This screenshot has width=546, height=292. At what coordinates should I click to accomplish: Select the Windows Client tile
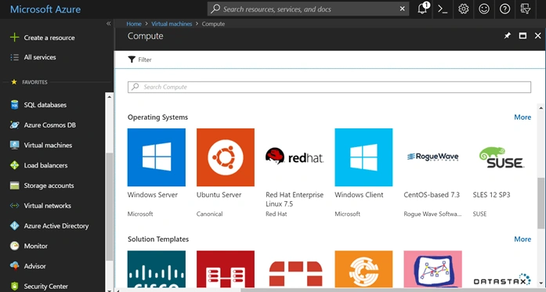(363, 157)
